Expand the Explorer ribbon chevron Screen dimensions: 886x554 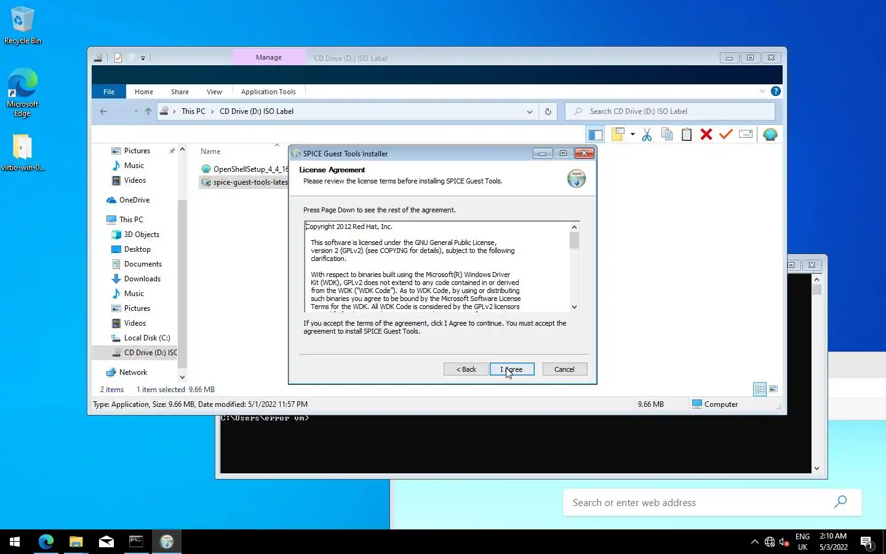(762, 91)
